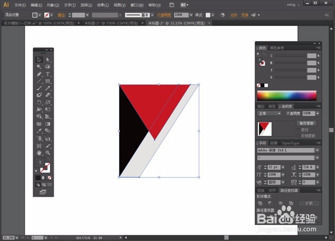
Task: Choose the Eraser tool
Action: coord(47,95)
